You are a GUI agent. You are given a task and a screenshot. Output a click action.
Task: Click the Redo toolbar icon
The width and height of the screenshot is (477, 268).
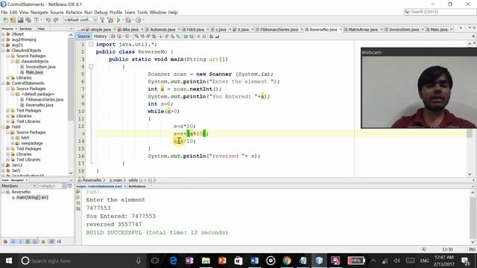[x=56, y=20]
